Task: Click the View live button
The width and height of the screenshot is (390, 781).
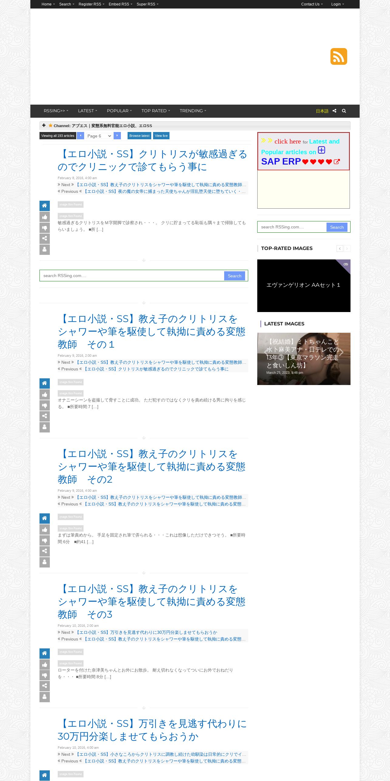Action: [x=161, y=136]
